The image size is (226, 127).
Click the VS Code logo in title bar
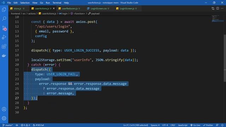tap(3, 2)
